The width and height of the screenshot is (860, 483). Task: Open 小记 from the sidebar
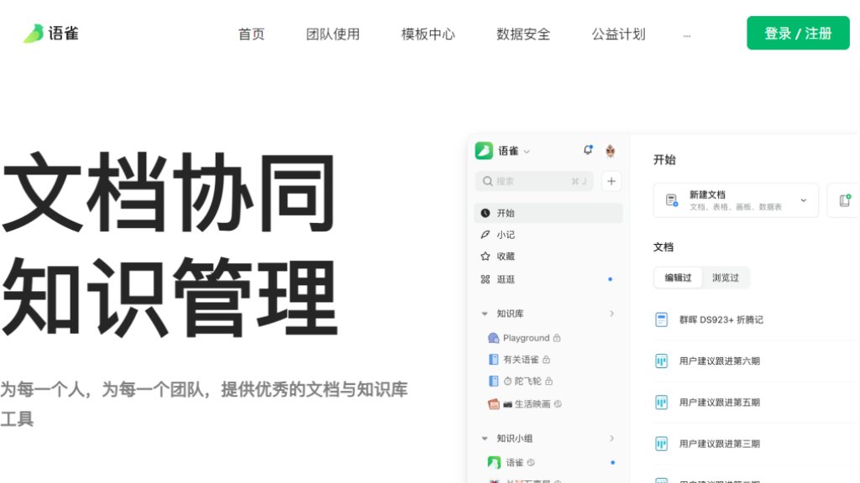505,235
